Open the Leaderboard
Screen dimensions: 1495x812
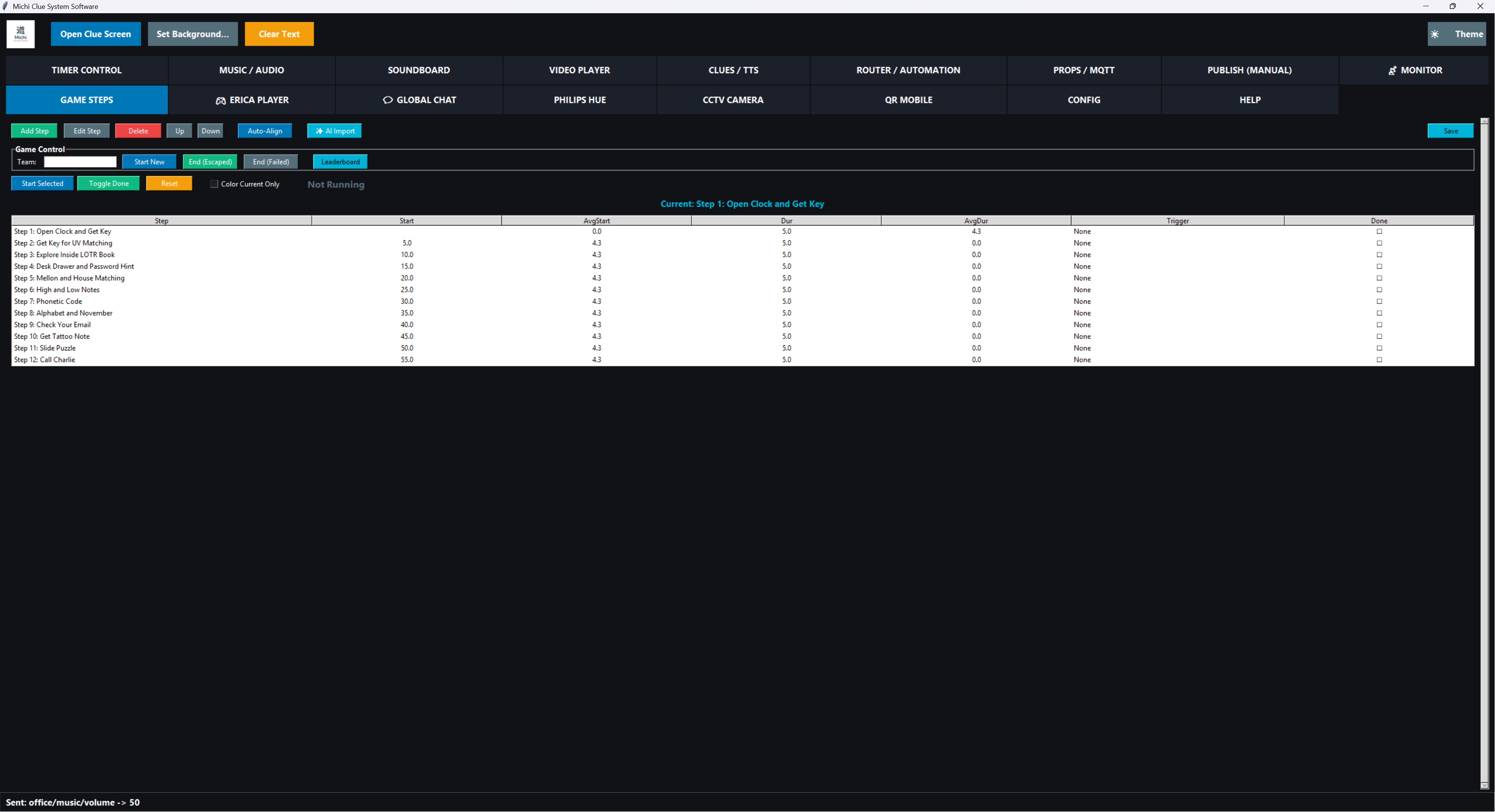coord(339,162)
